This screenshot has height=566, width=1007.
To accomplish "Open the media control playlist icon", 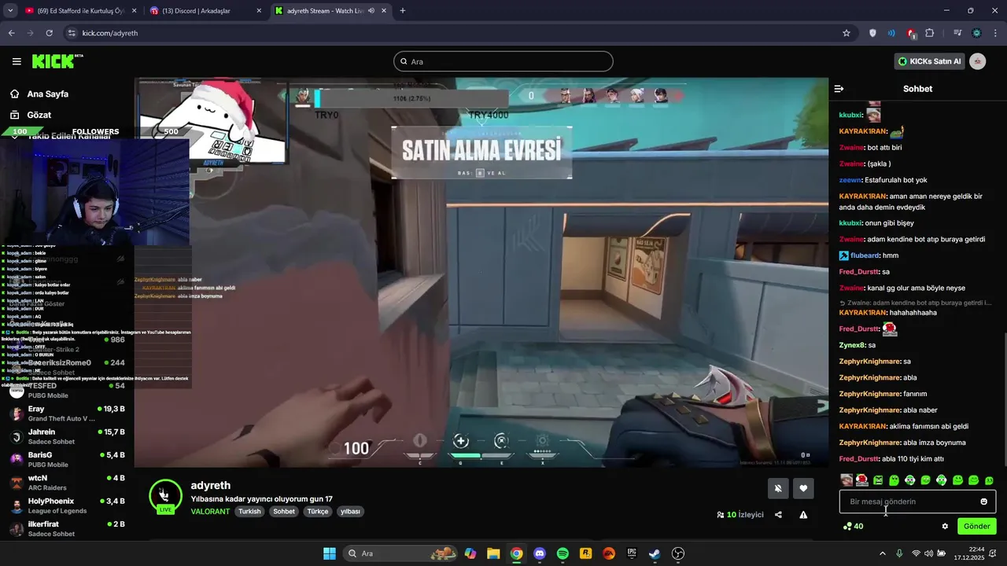I will pyautogui.click(x=957, y=33).
